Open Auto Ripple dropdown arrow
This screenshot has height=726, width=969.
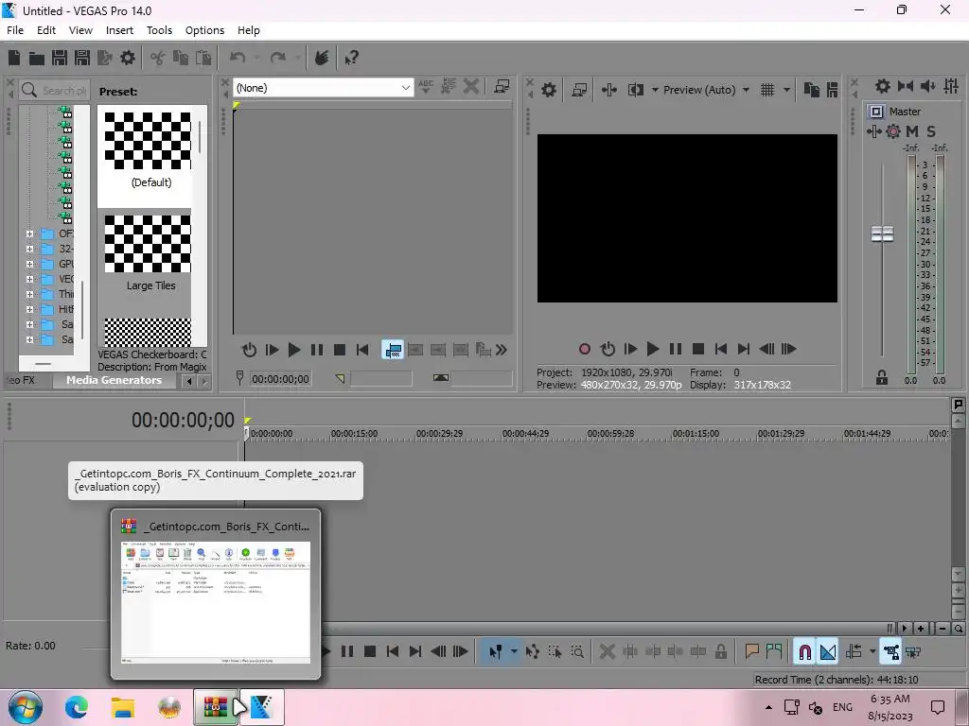tap(872, 651)
